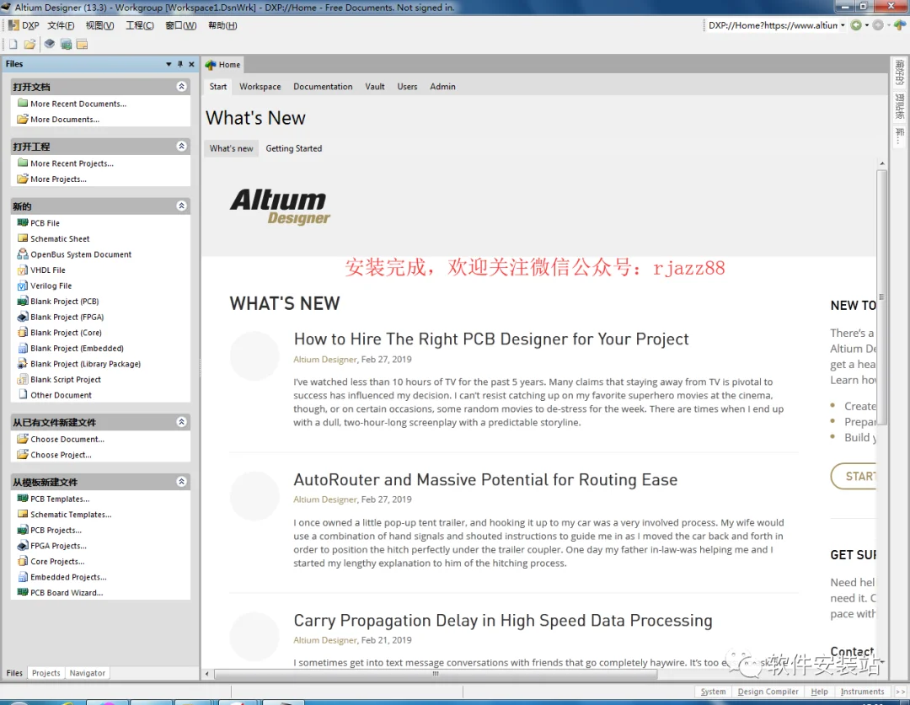
Task: Click the yellow workspace window toolbar icon
Action: point(82,44)
